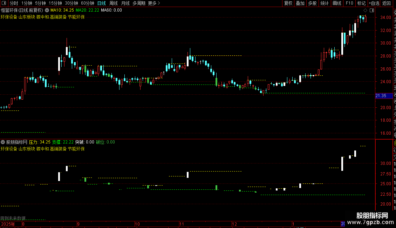Open F10 company info
The image size is (396, 228).
[349, 3]
